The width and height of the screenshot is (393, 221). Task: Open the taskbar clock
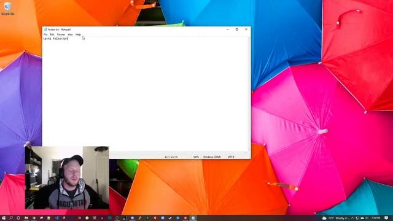point(376,218)
